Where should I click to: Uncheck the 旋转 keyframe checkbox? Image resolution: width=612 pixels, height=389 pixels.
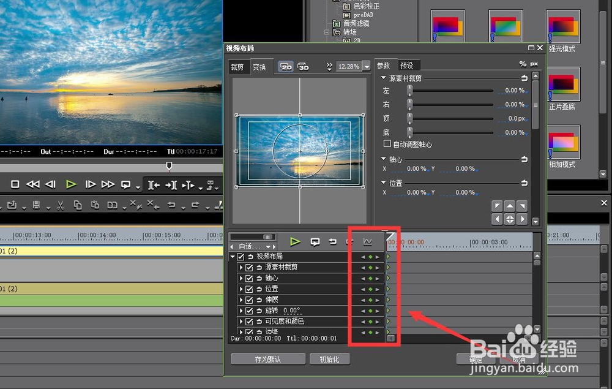249,311
